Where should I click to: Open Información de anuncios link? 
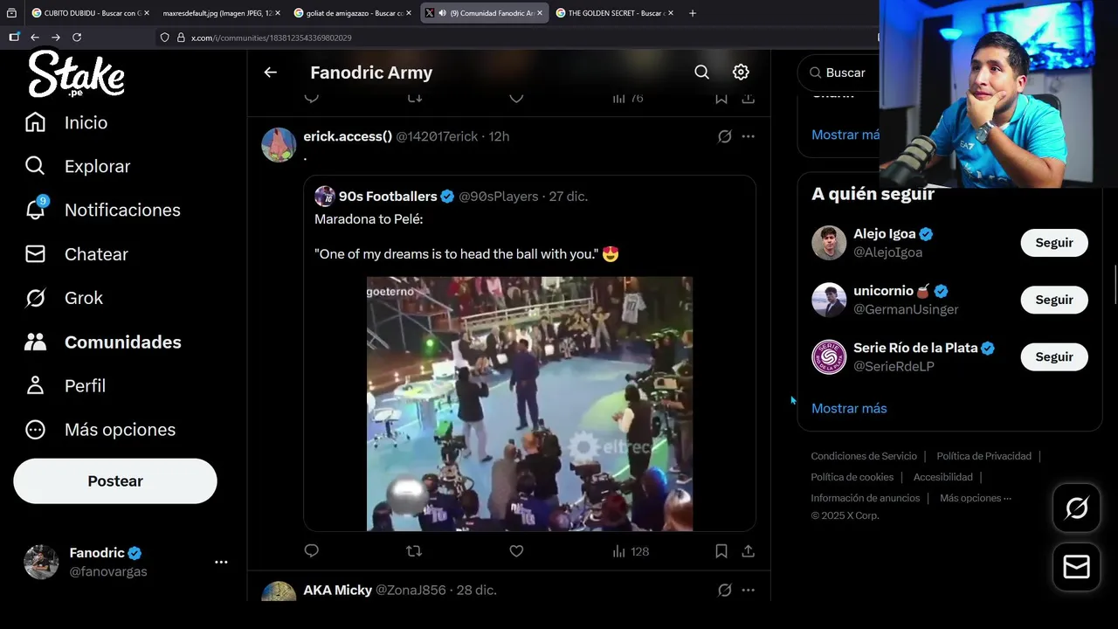[x=865, y=498]
